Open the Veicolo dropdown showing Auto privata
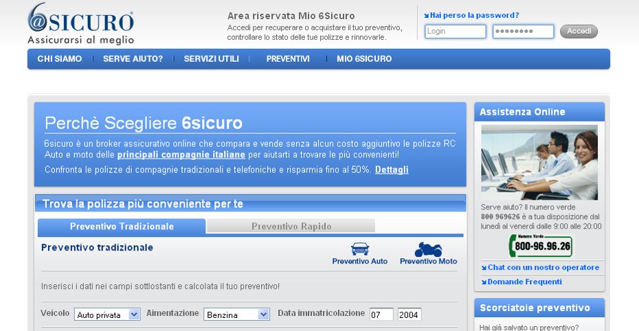639x331 pixels. point(107,315)
